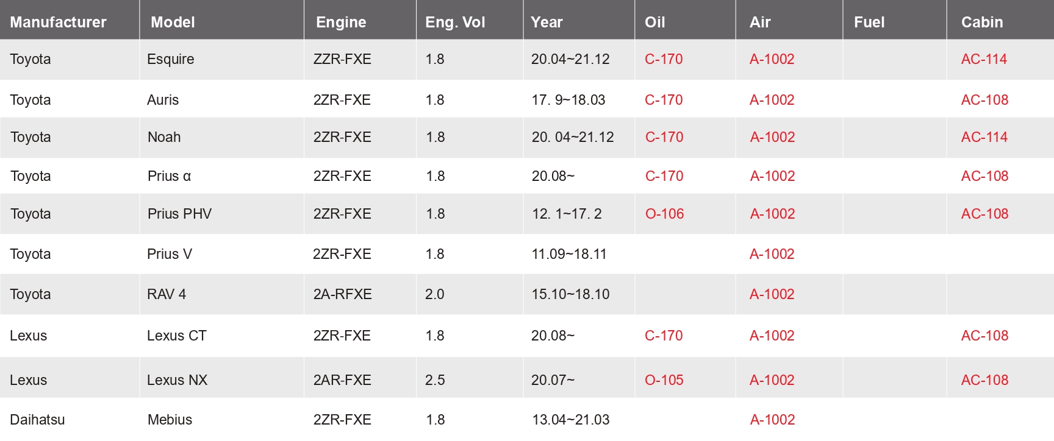Click the Eng. Vol column header
1054x441 pixels.
455,23
